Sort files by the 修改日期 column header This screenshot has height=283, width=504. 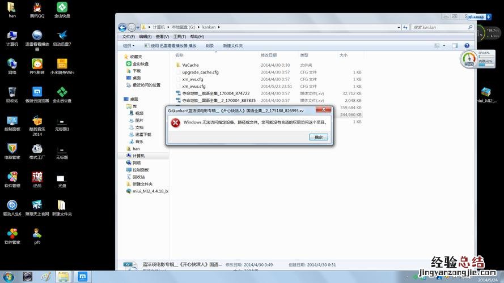[x=268, y=55]
